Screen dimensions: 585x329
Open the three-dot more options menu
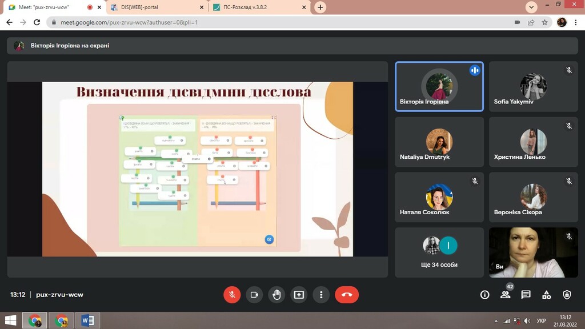(x=321, y=295)
